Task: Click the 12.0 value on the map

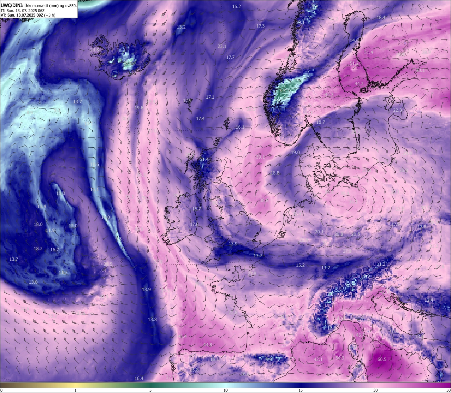Action: (x=73, y=226)
